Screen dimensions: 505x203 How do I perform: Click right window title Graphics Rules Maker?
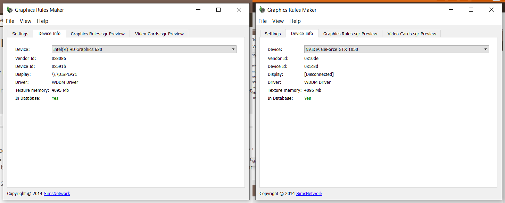pyautogui.click(x=292, y=10)
